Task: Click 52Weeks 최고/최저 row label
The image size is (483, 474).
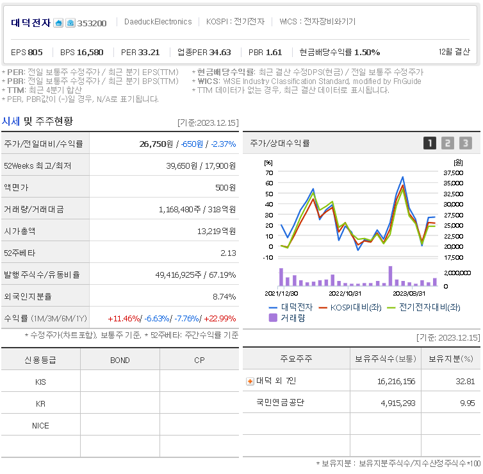Action: [38, 166]
